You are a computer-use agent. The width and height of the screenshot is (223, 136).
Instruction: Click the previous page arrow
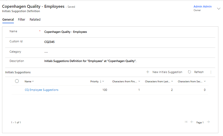tap(192, 122)
